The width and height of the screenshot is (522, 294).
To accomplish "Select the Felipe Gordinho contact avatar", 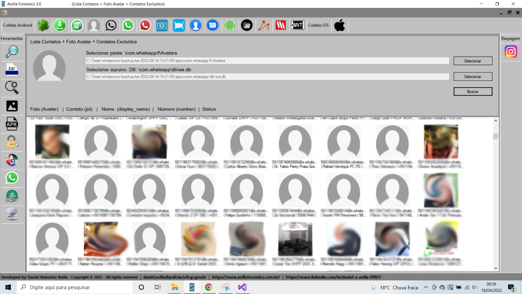I will 246,191.
